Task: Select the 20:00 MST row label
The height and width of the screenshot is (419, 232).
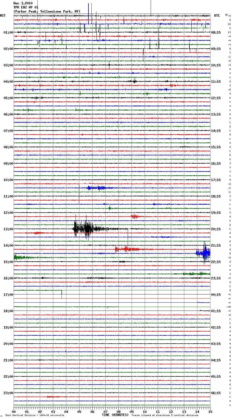Action: click(8, 344)
